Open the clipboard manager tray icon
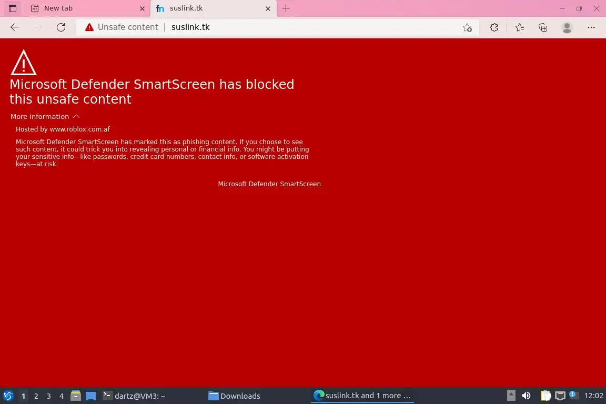Viewport: 606px width, 404px height. pyautogui.click(x=546, y=396)
